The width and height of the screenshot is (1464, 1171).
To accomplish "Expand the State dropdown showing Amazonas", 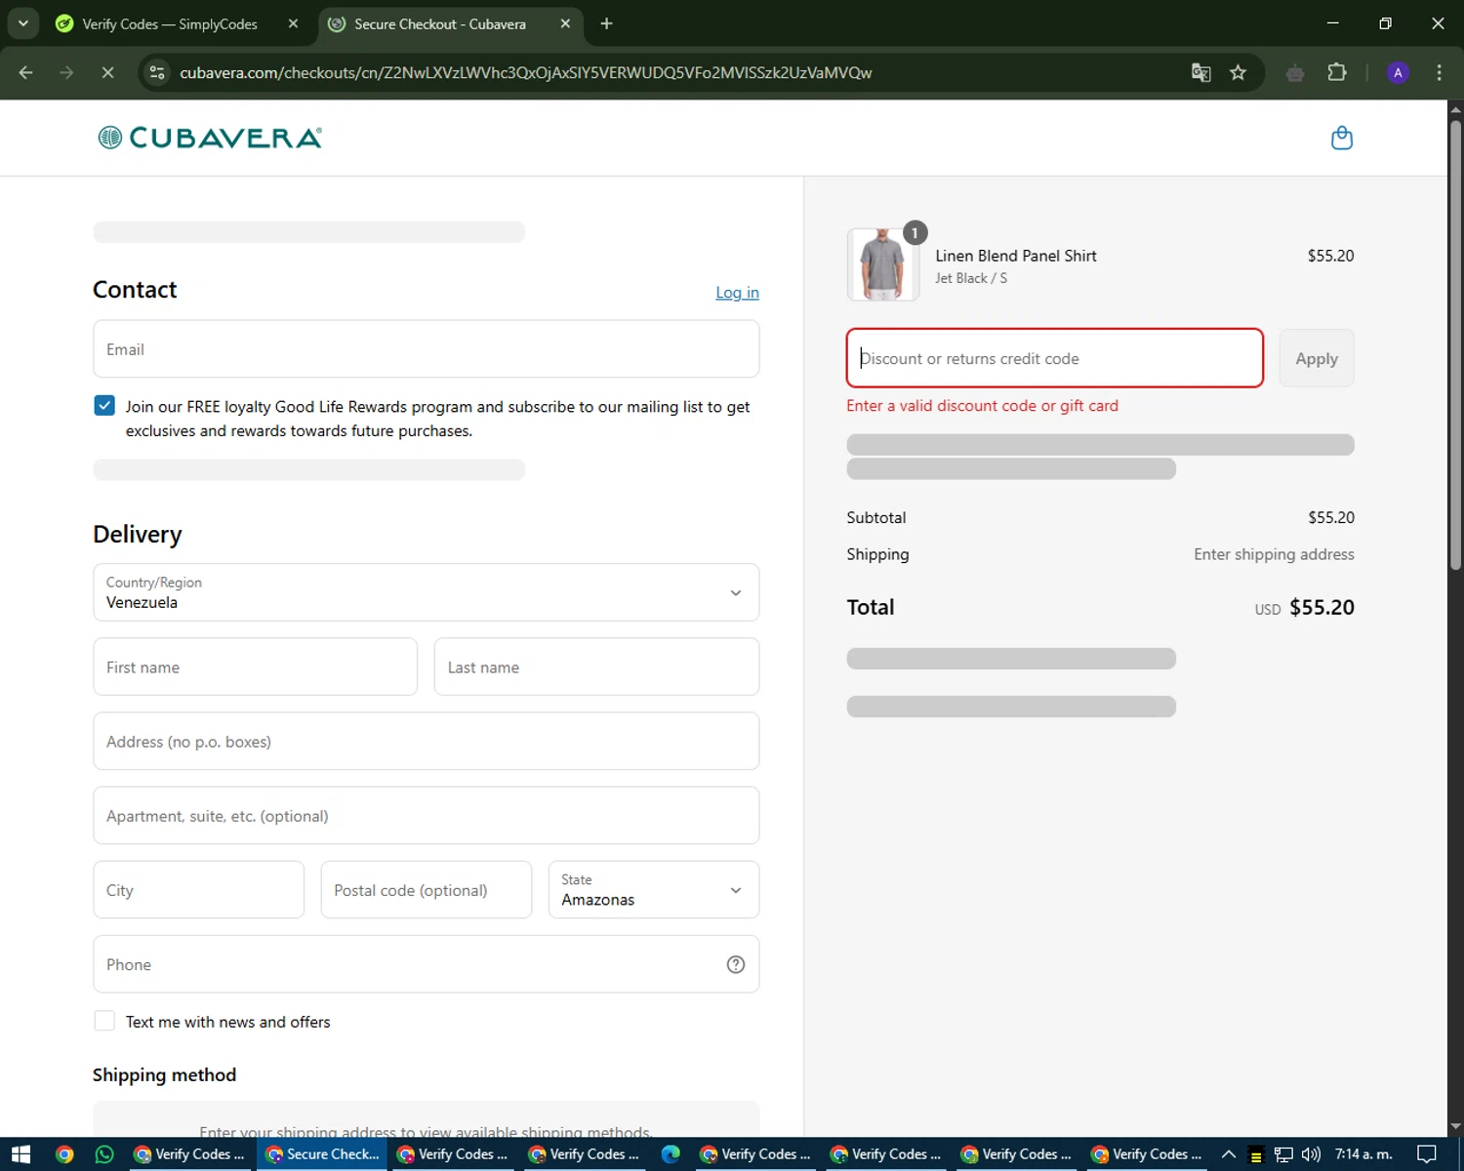I will pos(654,890).
